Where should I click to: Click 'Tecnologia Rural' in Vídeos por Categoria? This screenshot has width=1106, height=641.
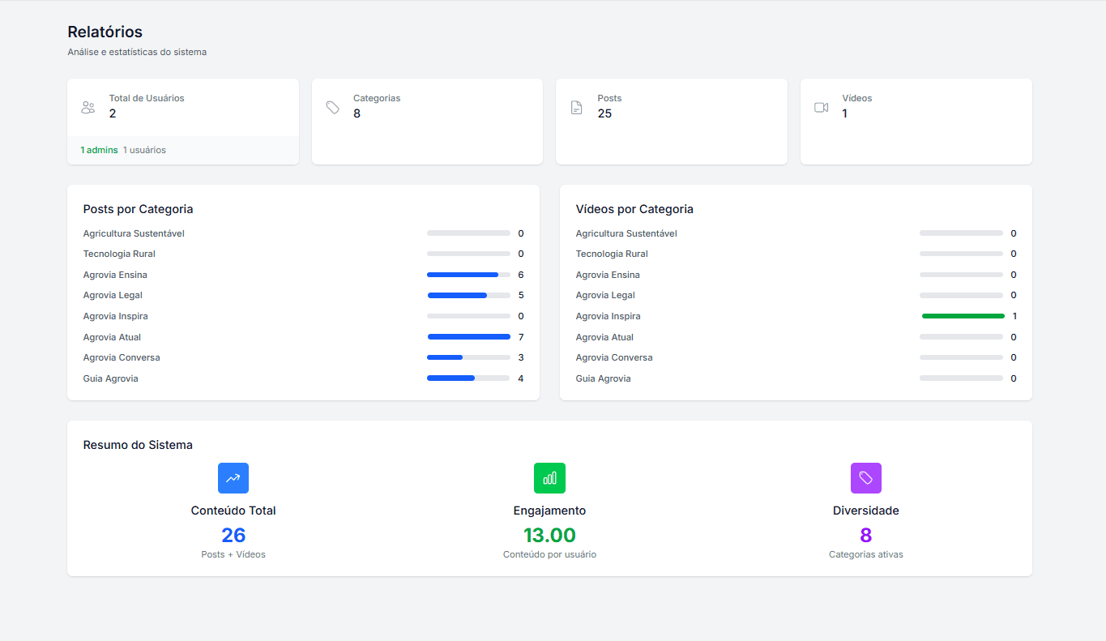(x=612, y=254)
